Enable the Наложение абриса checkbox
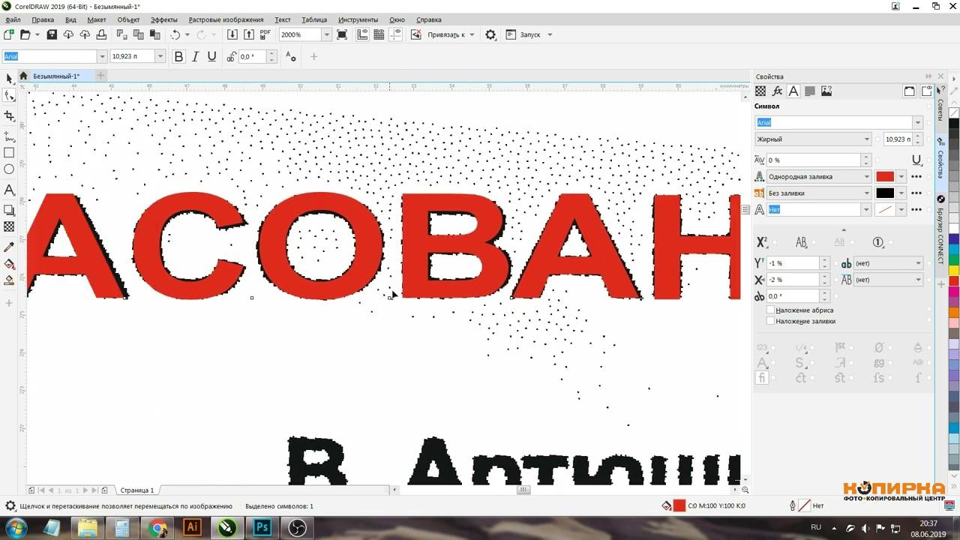 [x=770, y=310]
